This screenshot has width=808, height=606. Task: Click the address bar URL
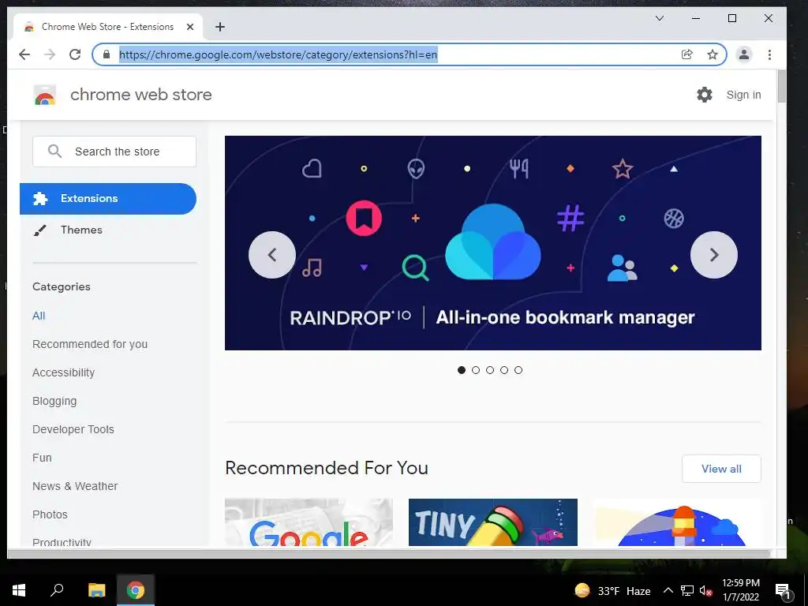(x=279, y=54)
